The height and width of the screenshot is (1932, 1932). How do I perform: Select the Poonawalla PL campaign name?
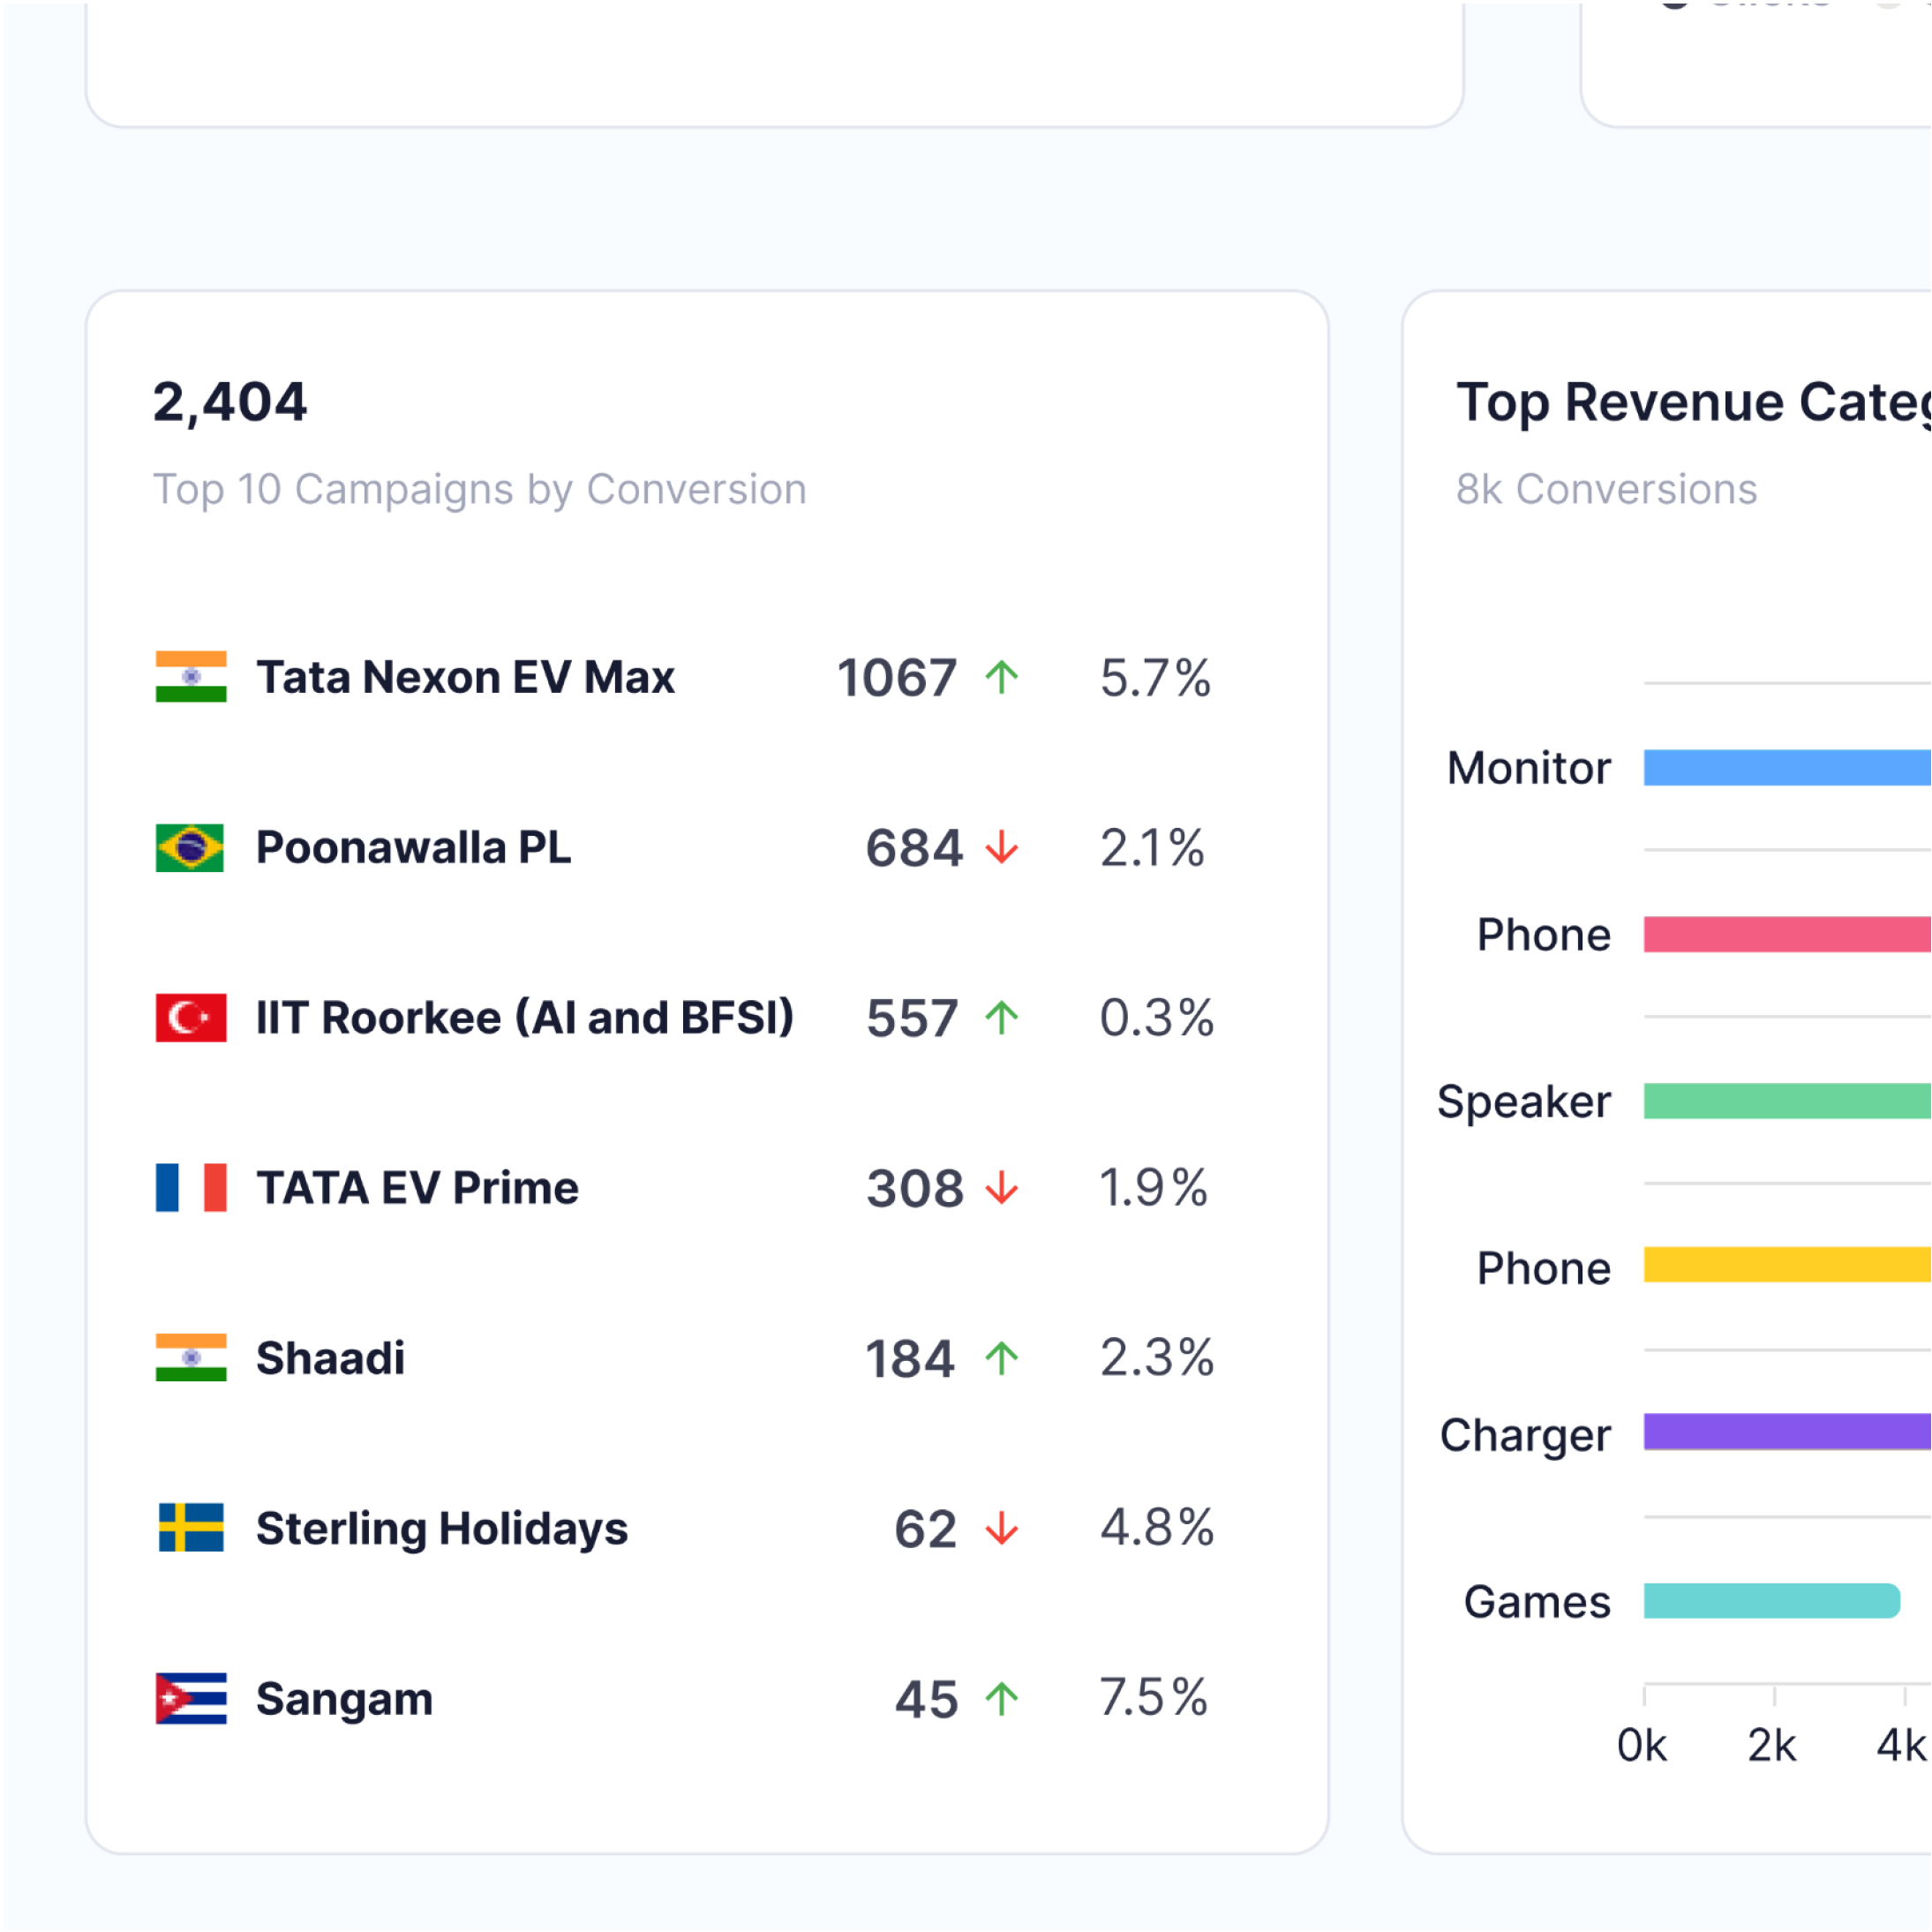tap(413, 847)
